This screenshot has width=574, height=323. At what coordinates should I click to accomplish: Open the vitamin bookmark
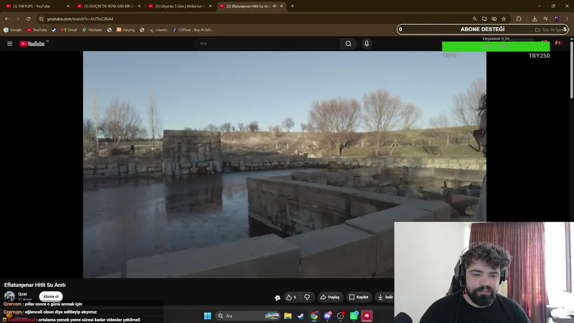point(158,30)
